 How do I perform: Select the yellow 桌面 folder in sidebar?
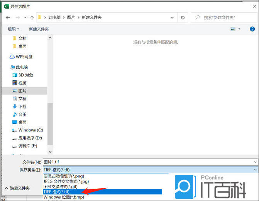pyautogui.click(x=22, y=47)
